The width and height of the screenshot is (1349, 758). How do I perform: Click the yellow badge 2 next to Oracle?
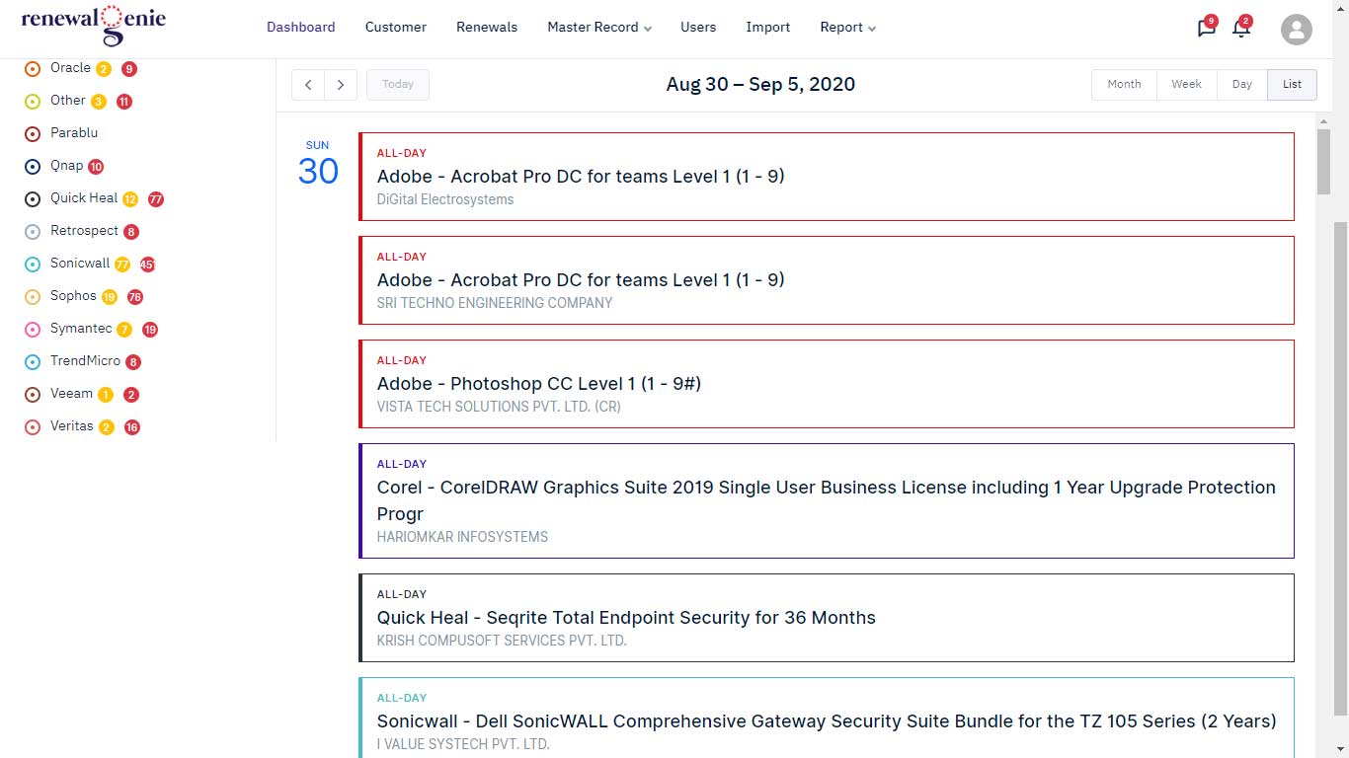click(104, 69)
